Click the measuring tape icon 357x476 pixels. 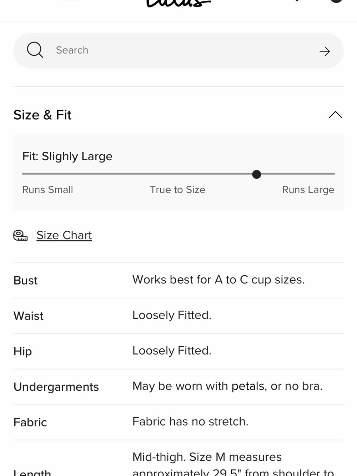click(x=20, y=235)
